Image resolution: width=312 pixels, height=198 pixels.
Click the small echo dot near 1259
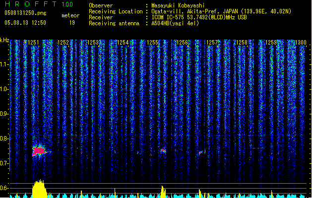click(x=272, y=153)
